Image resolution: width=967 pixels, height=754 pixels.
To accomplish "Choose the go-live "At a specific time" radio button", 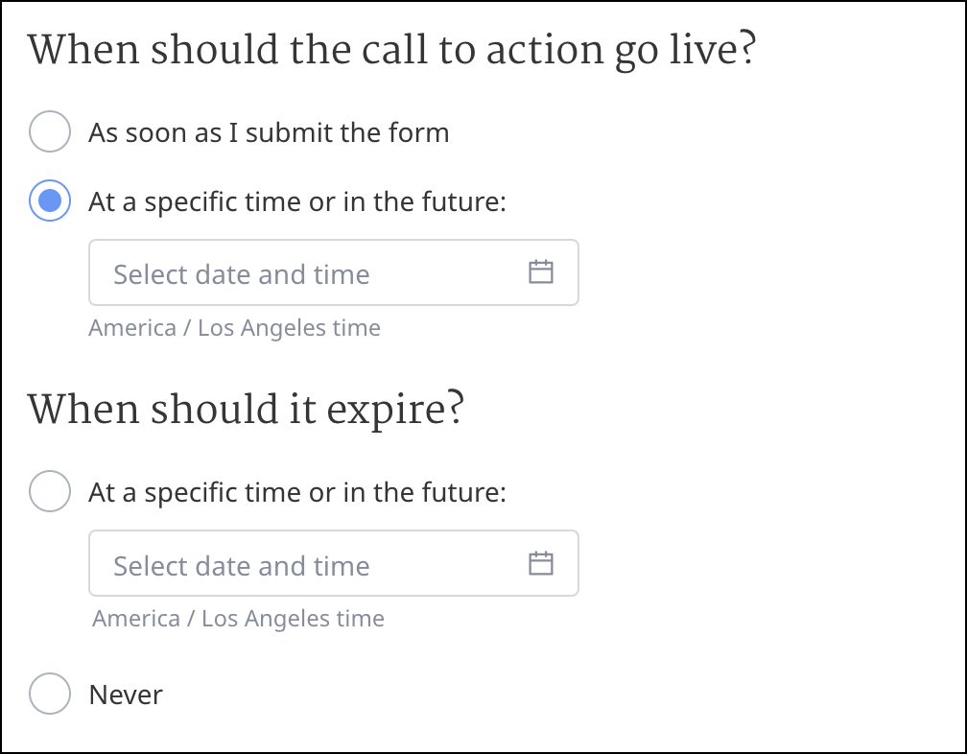I will [x=50, y=201].
